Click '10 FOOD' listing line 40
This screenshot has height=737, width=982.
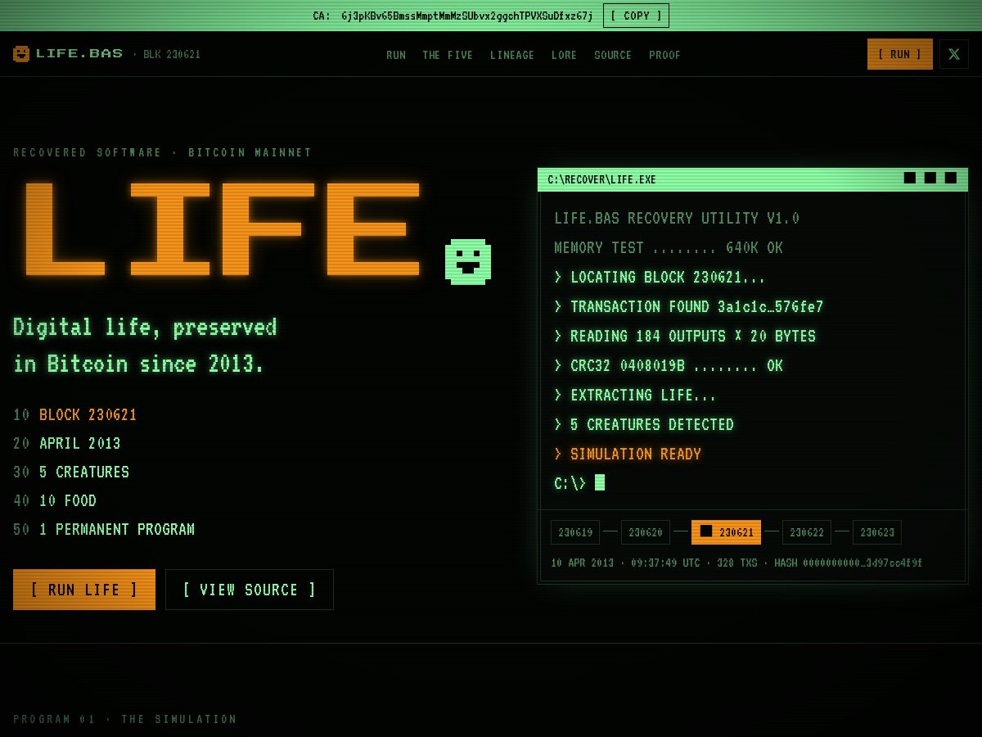[68, 501]
